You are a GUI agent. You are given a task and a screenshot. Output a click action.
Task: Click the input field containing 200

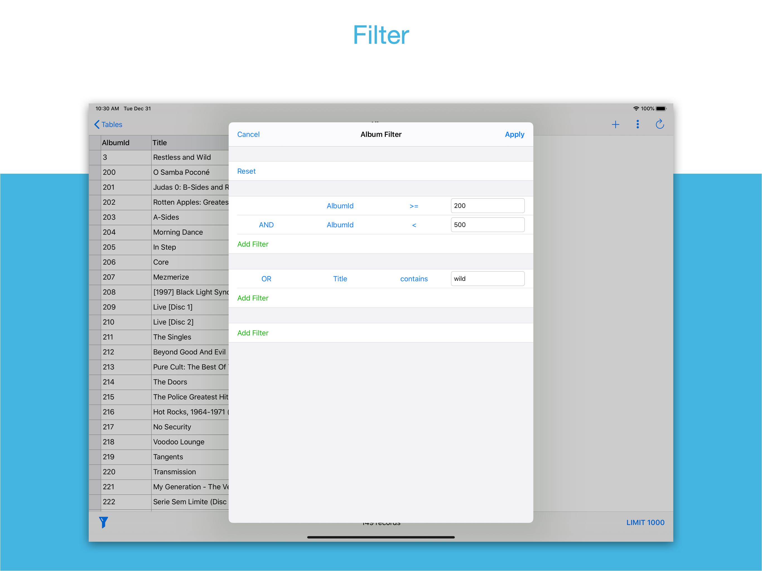coord(487,205)
